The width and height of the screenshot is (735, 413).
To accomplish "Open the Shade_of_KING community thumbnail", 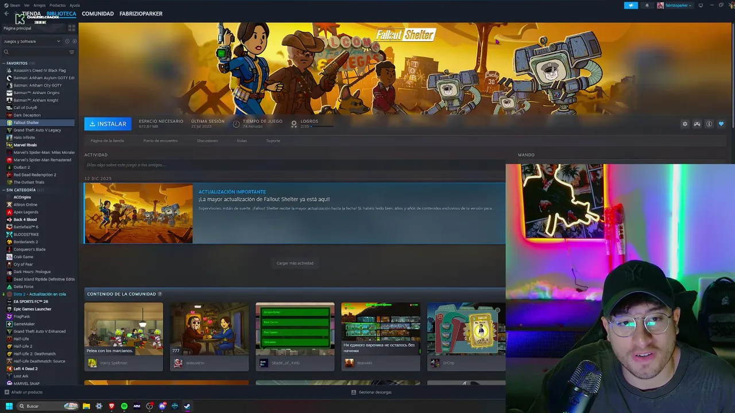I will point(295,329).
